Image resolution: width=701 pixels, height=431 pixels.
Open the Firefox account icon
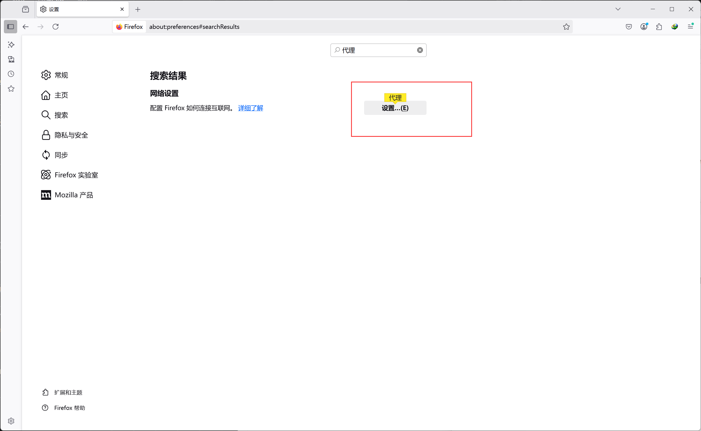(x=644, y=27)
